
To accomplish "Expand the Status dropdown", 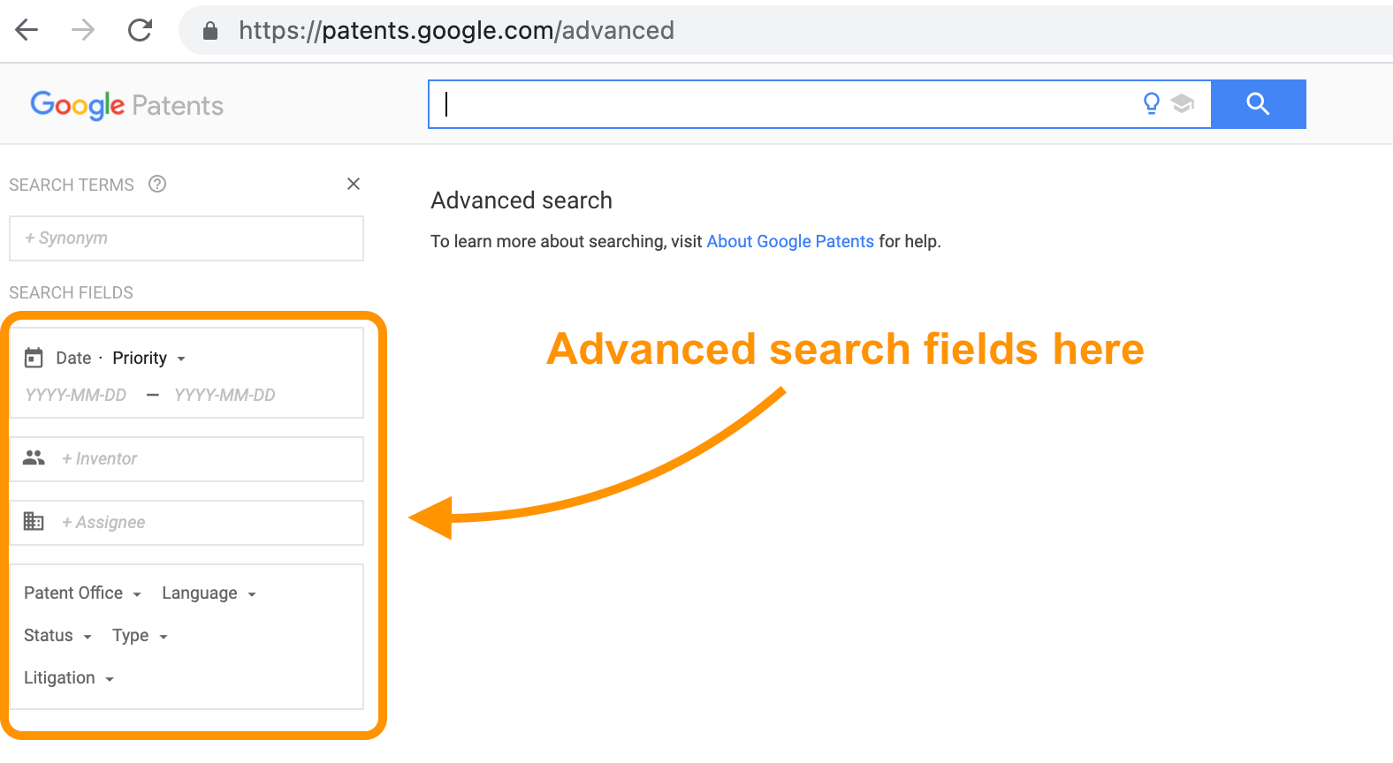I will (58, 635).
